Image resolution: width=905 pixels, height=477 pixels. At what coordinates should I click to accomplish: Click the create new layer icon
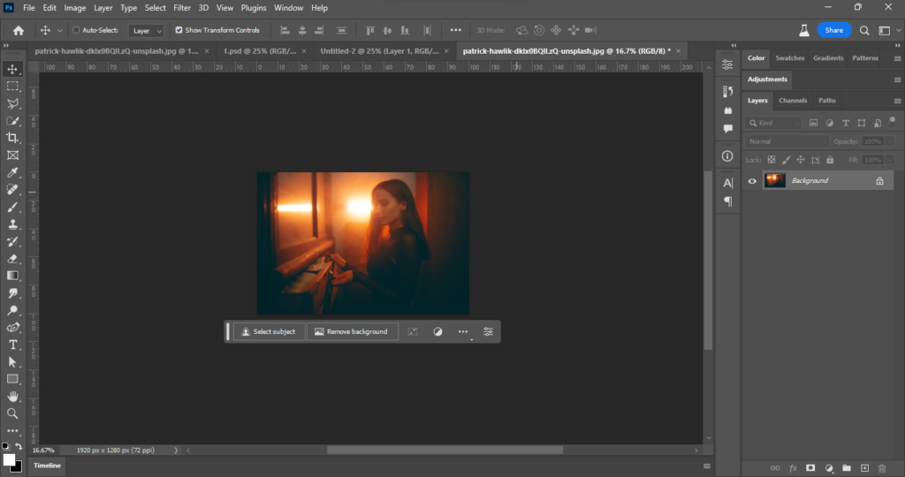tap(864, 467)
